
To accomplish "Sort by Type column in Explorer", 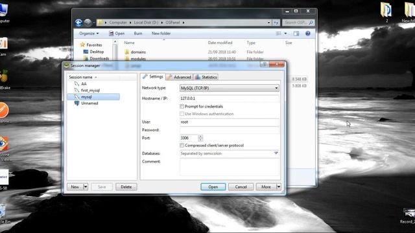I will [251, 43].
